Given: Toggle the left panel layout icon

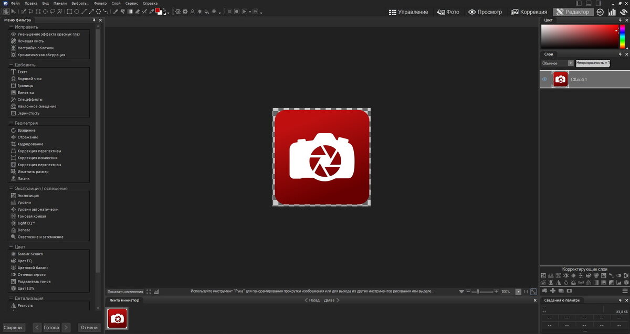Looking at the screenshot, I should [579, 3].
